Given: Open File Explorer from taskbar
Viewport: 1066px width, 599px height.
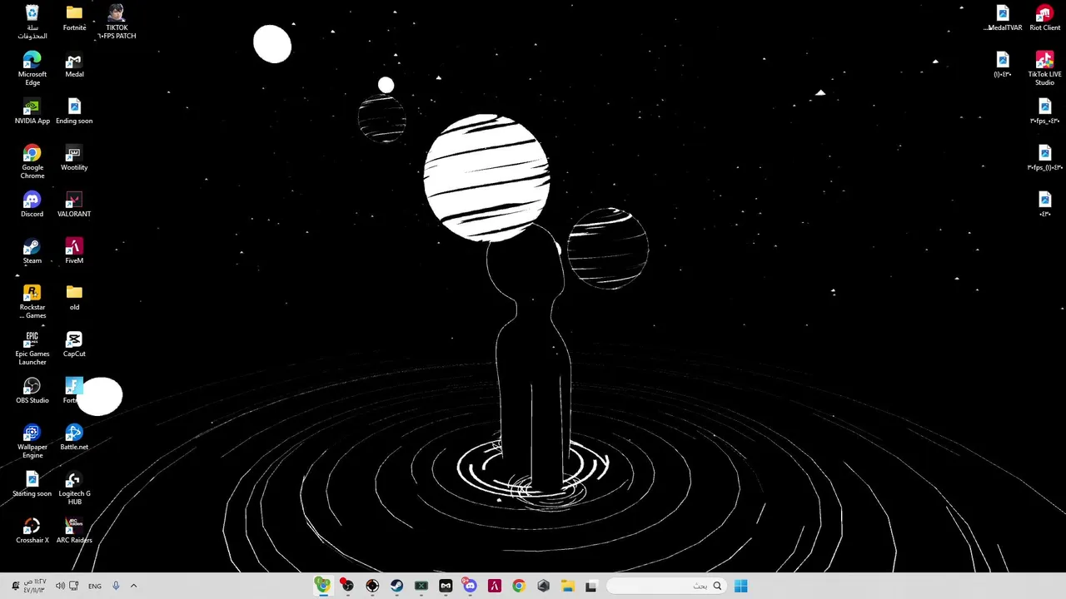Looking at the screenshot, I should (x=567, y=586).
